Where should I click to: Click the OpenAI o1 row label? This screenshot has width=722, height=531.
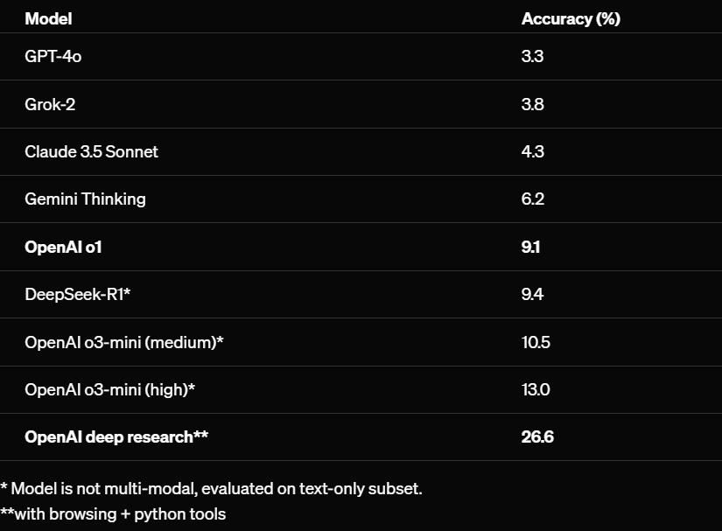(x=63, y=247)
